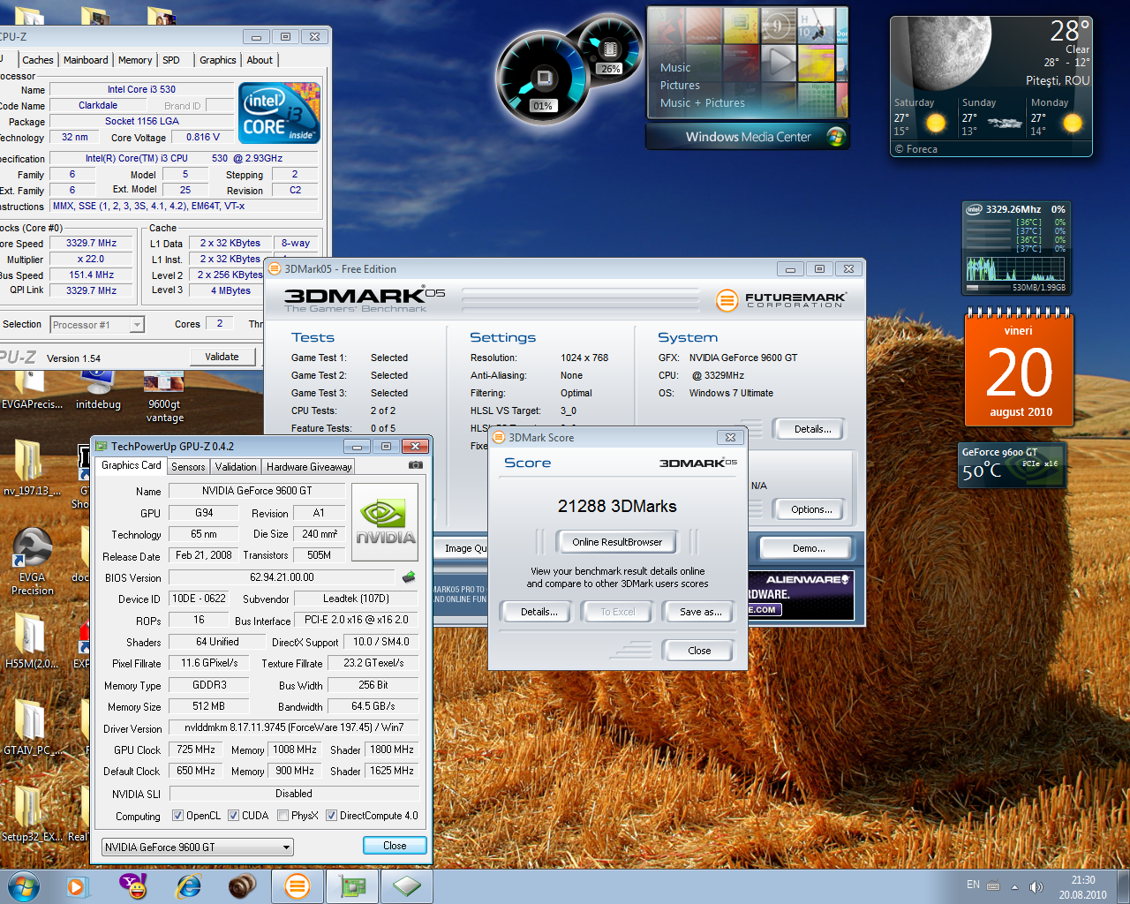Toggle the PhysX checkbox in GPU-Z
The height and width of the screenshot is (904, 1130).
pos(282,816)
